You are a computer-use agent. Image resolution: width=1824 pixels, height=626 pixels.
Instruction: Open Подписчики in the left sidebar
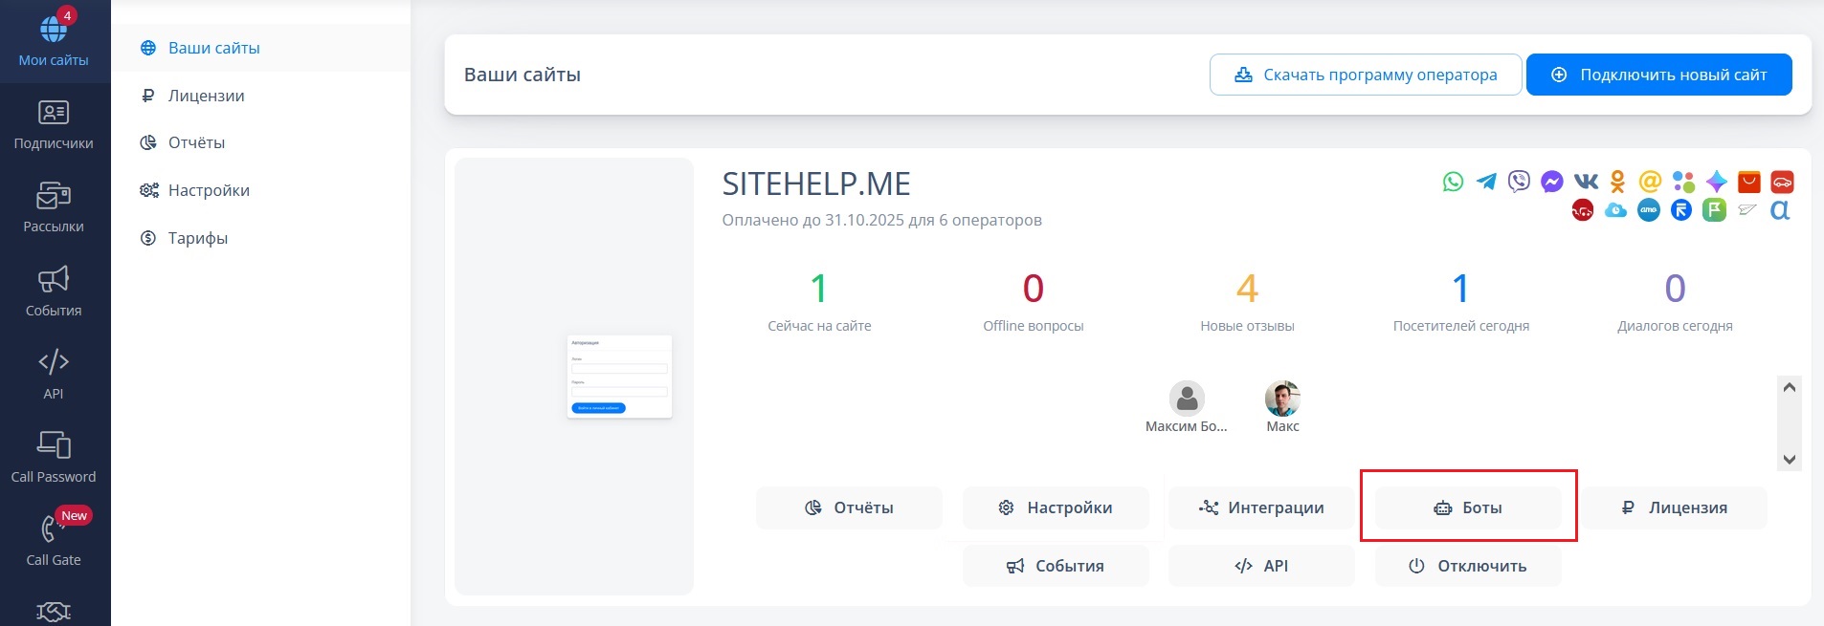click(54, 125)
